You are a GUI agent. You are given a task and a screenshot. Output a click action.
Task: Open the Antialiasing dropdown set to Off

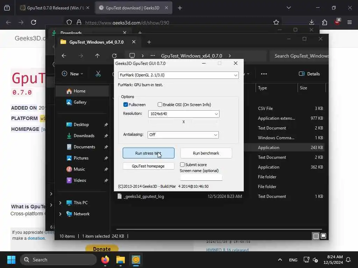click(183, 135)
